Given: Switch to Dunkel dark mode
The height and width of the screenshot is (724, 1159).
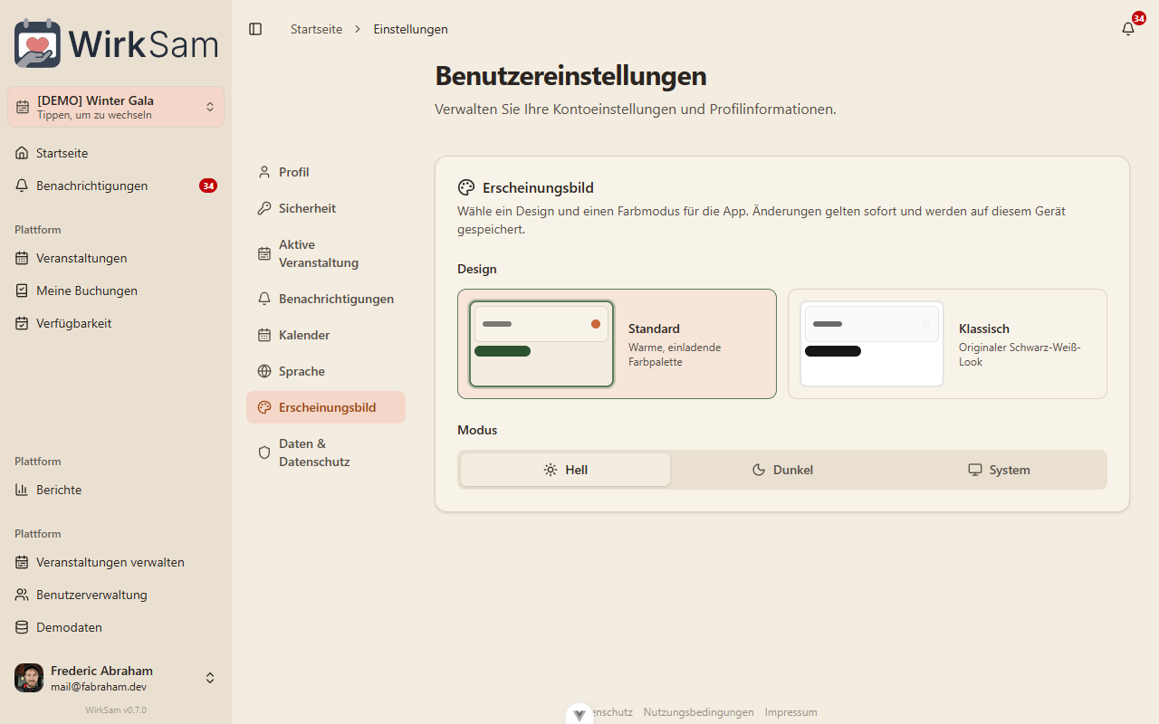Looking at the screenshot, I should point(782,470).
